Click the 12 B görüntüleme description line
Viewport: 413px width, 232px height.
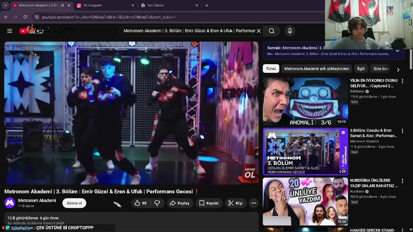[33, 218]
